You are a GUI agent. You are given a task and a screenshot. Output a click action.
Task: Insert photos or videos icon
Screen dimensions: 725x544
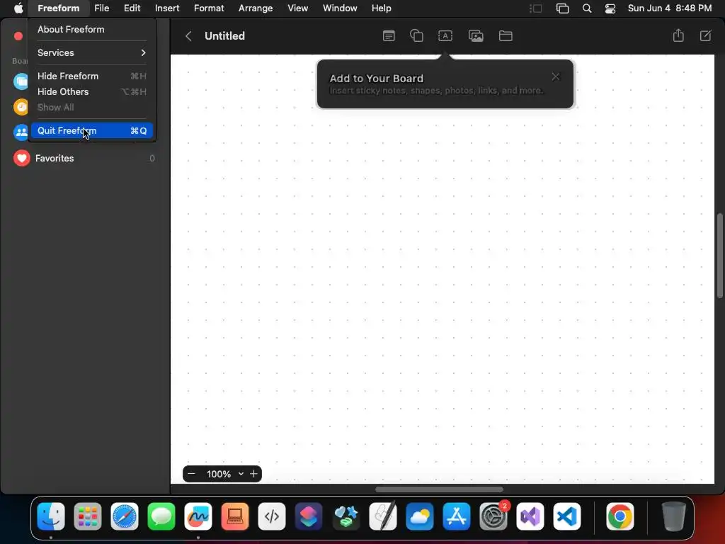pyautogui.click(x=476, y=35)
